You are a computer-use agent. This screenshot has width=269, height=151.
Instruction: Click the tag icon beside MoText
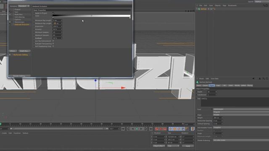(214, 9)
